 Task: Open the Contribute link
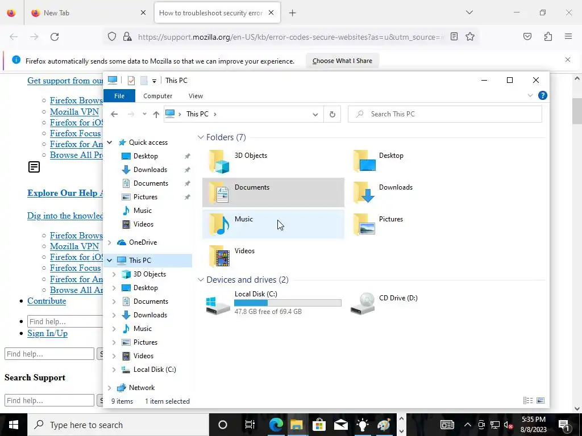click(47, 301)
